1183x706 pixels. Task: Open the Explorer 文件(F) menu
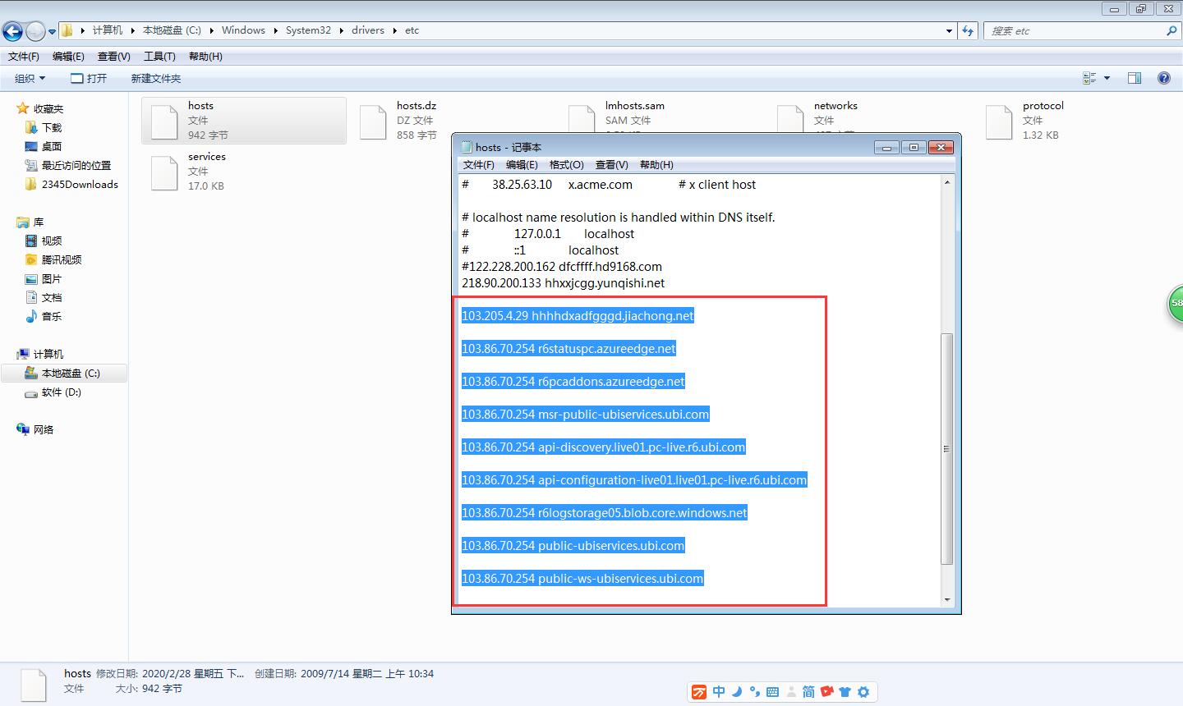pyautogui.click(x=24, y=57)
